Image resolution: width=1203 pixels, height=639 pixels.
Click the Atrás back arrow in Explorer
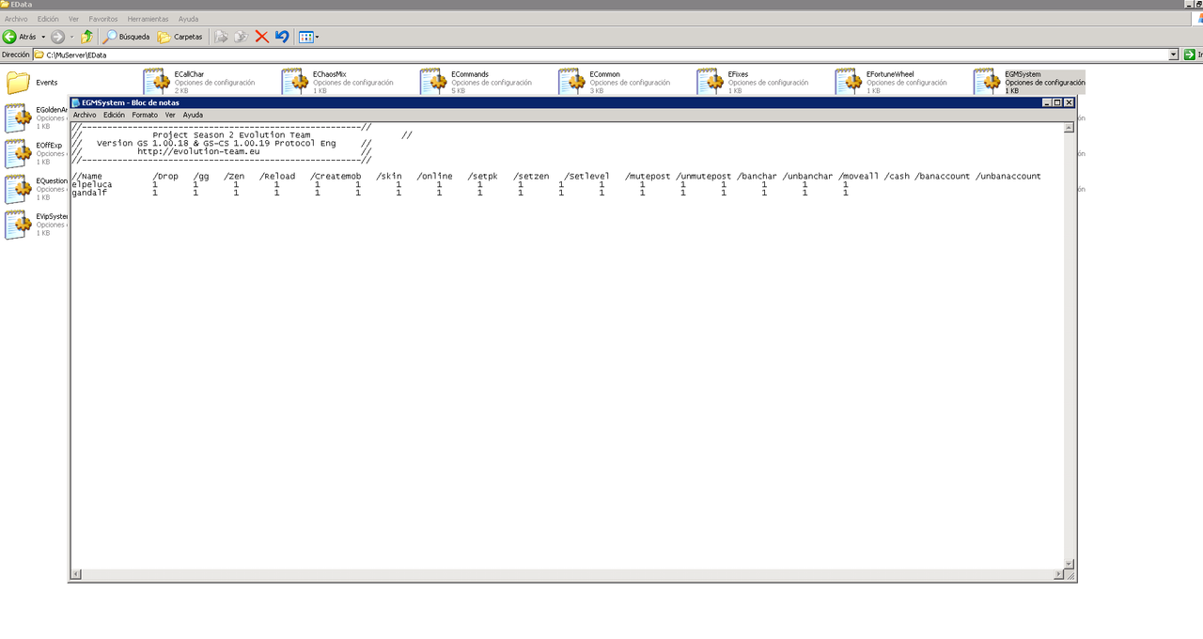pos(9,37)
